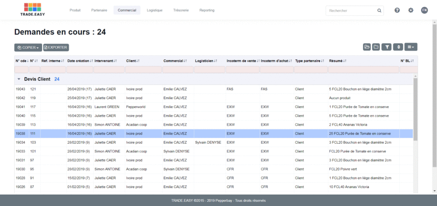Click the open-folder expand groups icon
This screenshot has width=437, height=206.
(367, 47)
